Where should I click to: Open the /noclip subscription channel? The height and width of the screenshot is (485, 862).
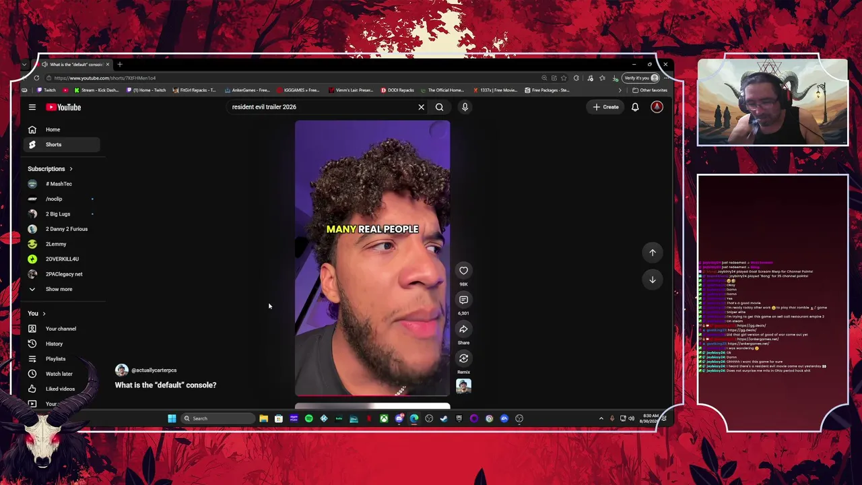tap(63, 199)
